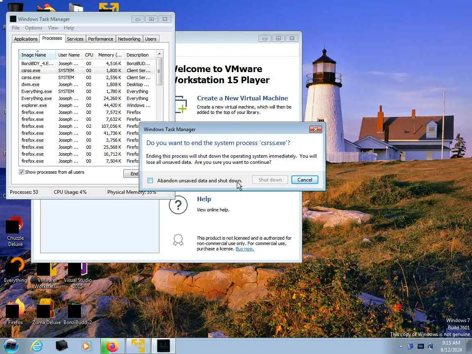
Task: Switch to the Performance tab
Action: [100, 39]
